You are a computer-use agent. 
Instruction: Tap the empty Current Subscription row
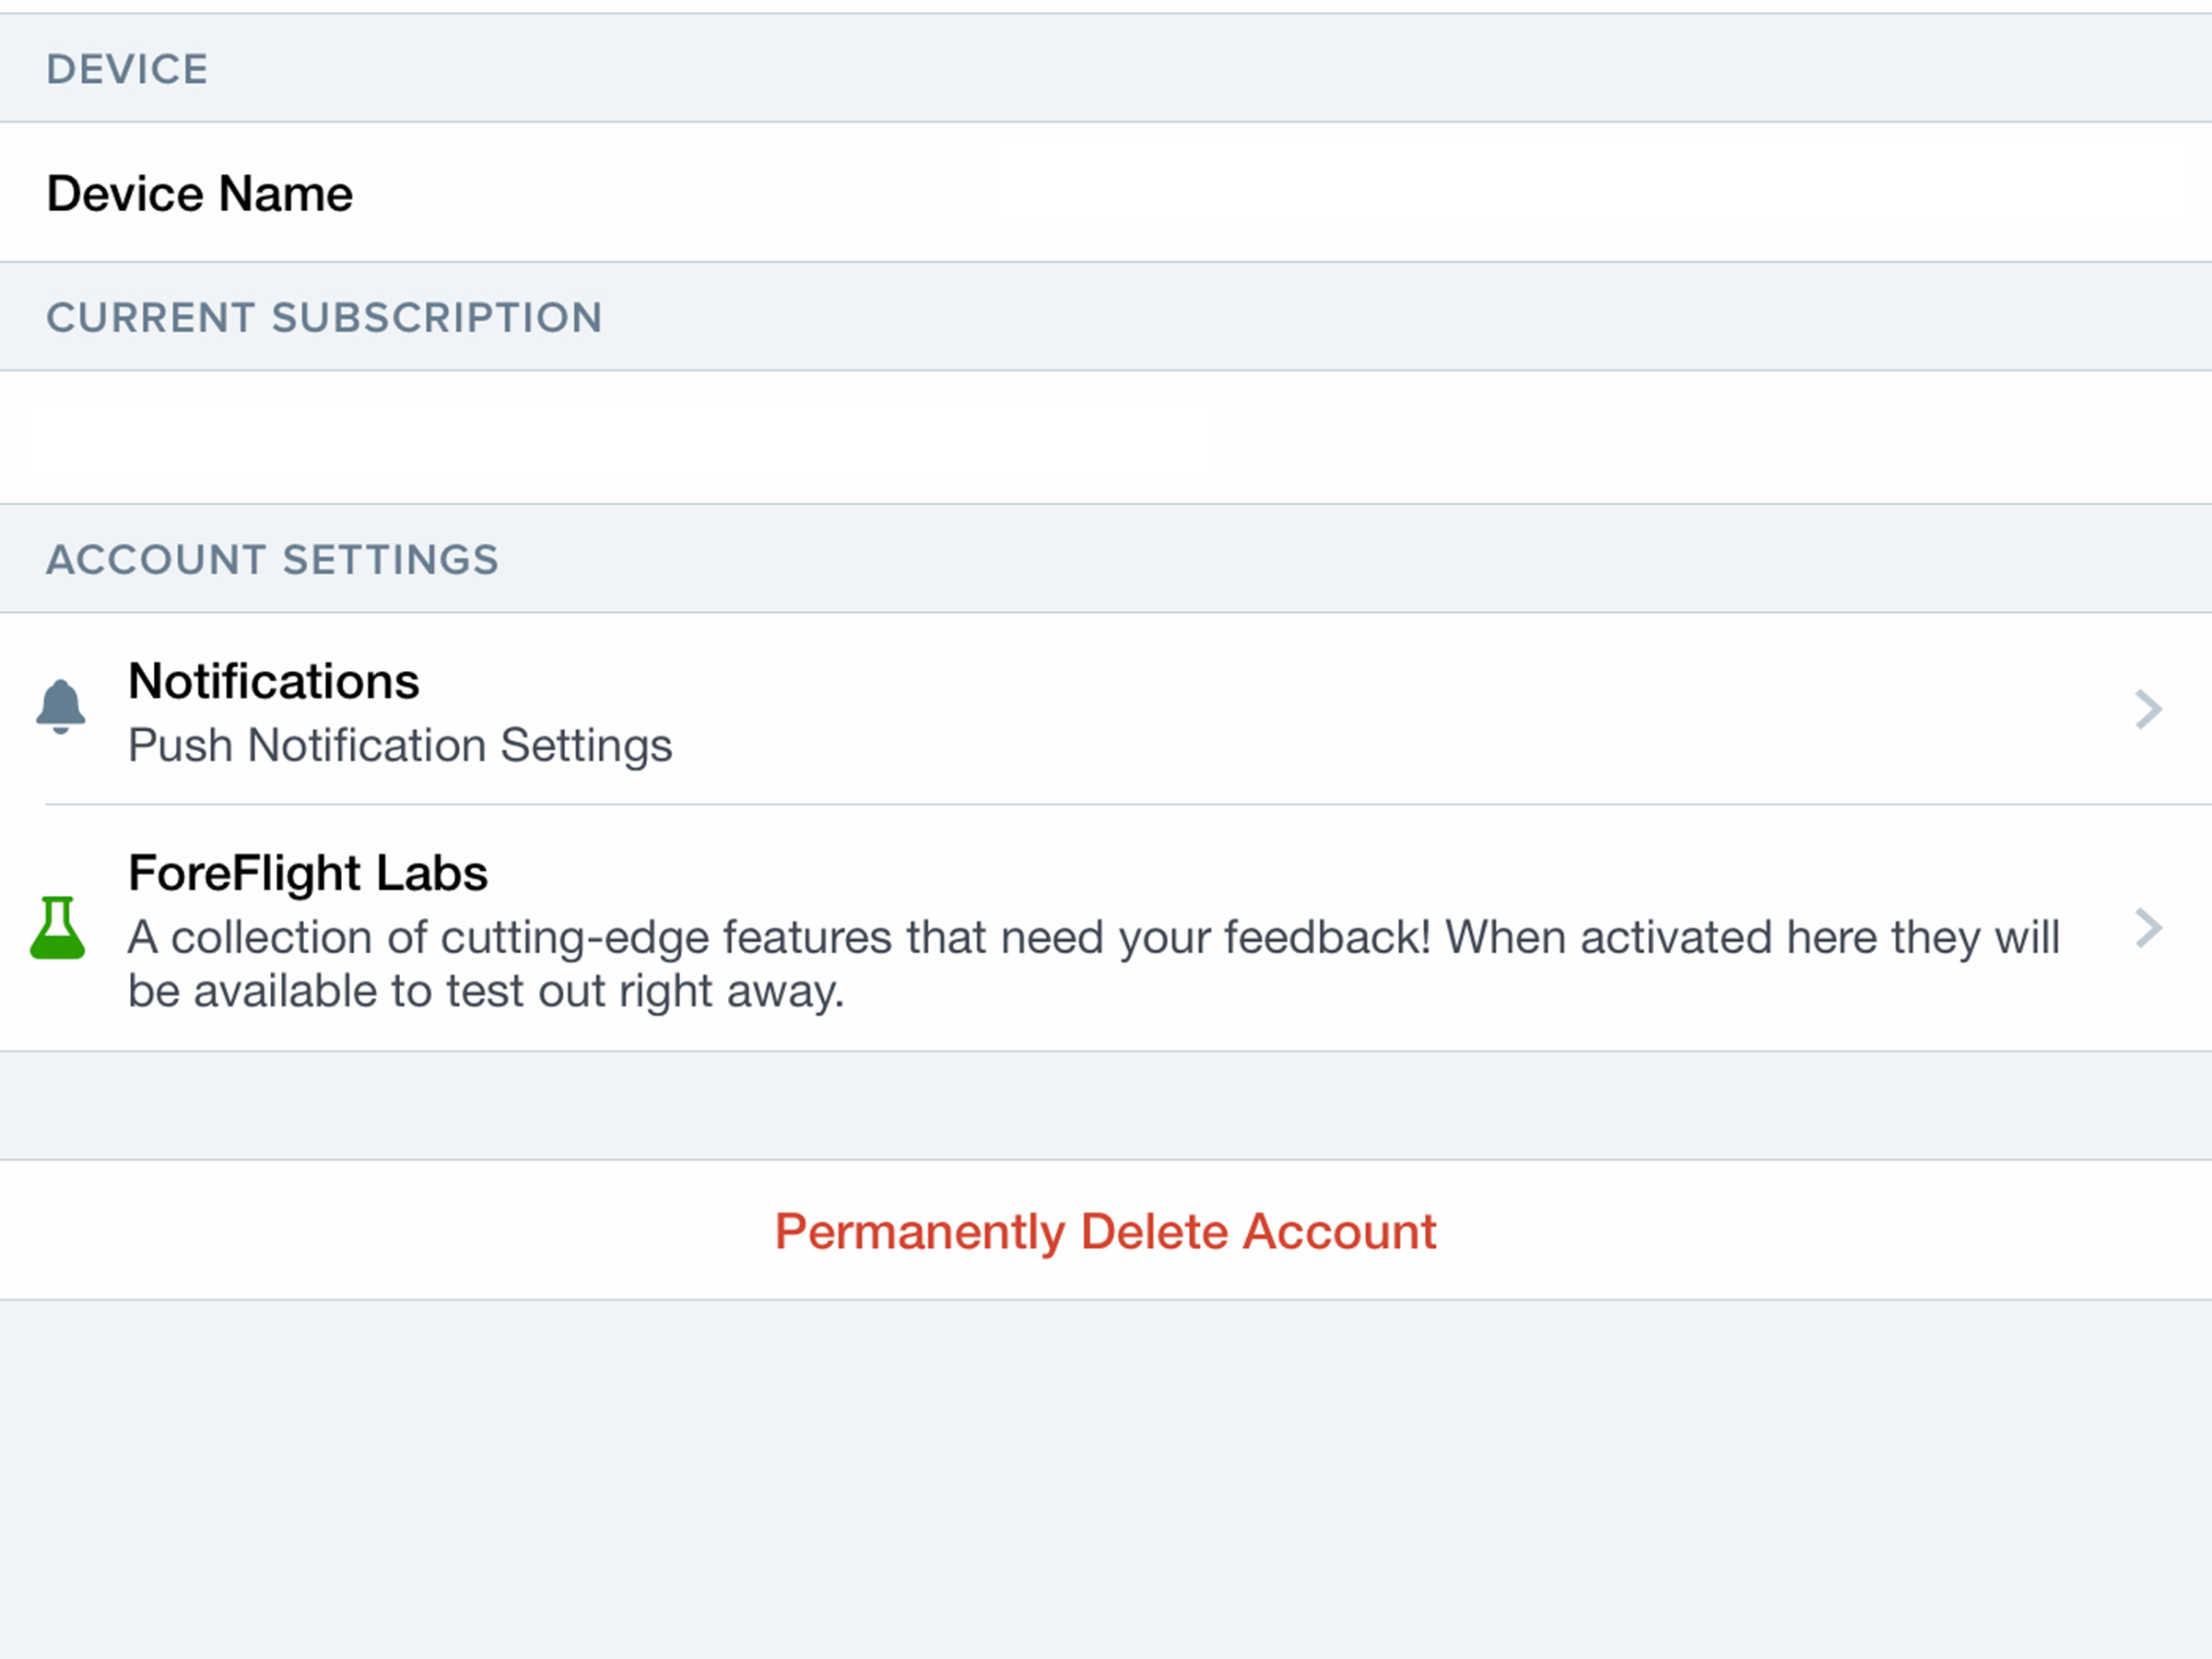pos(1106,437)
